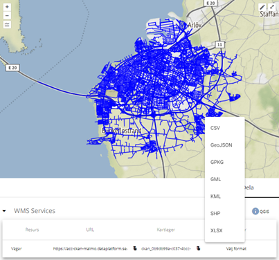The height and width of the screenshot is (260, 279).
Task: Click the Bunkeflostrand map label
Action: pos(122,131)
